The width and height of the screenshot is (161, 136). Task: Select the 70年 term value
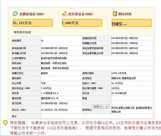click(x=43, y=83)
